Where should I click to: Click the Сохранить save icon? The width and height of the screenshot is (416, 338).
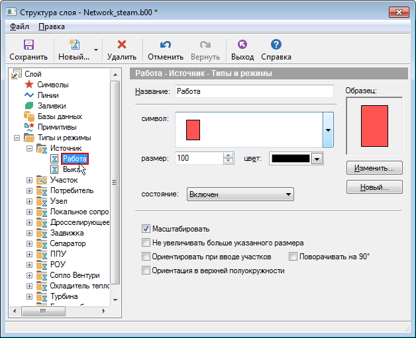28,44
